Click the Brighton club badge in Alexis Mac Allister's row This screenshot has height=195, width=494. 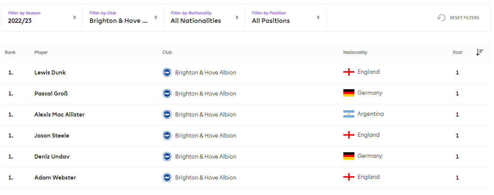[167, 114]
